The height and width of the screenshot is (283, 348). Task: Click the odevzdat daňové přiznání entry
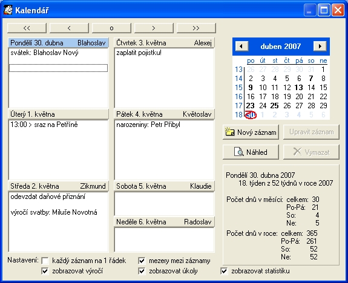[48, 197]
